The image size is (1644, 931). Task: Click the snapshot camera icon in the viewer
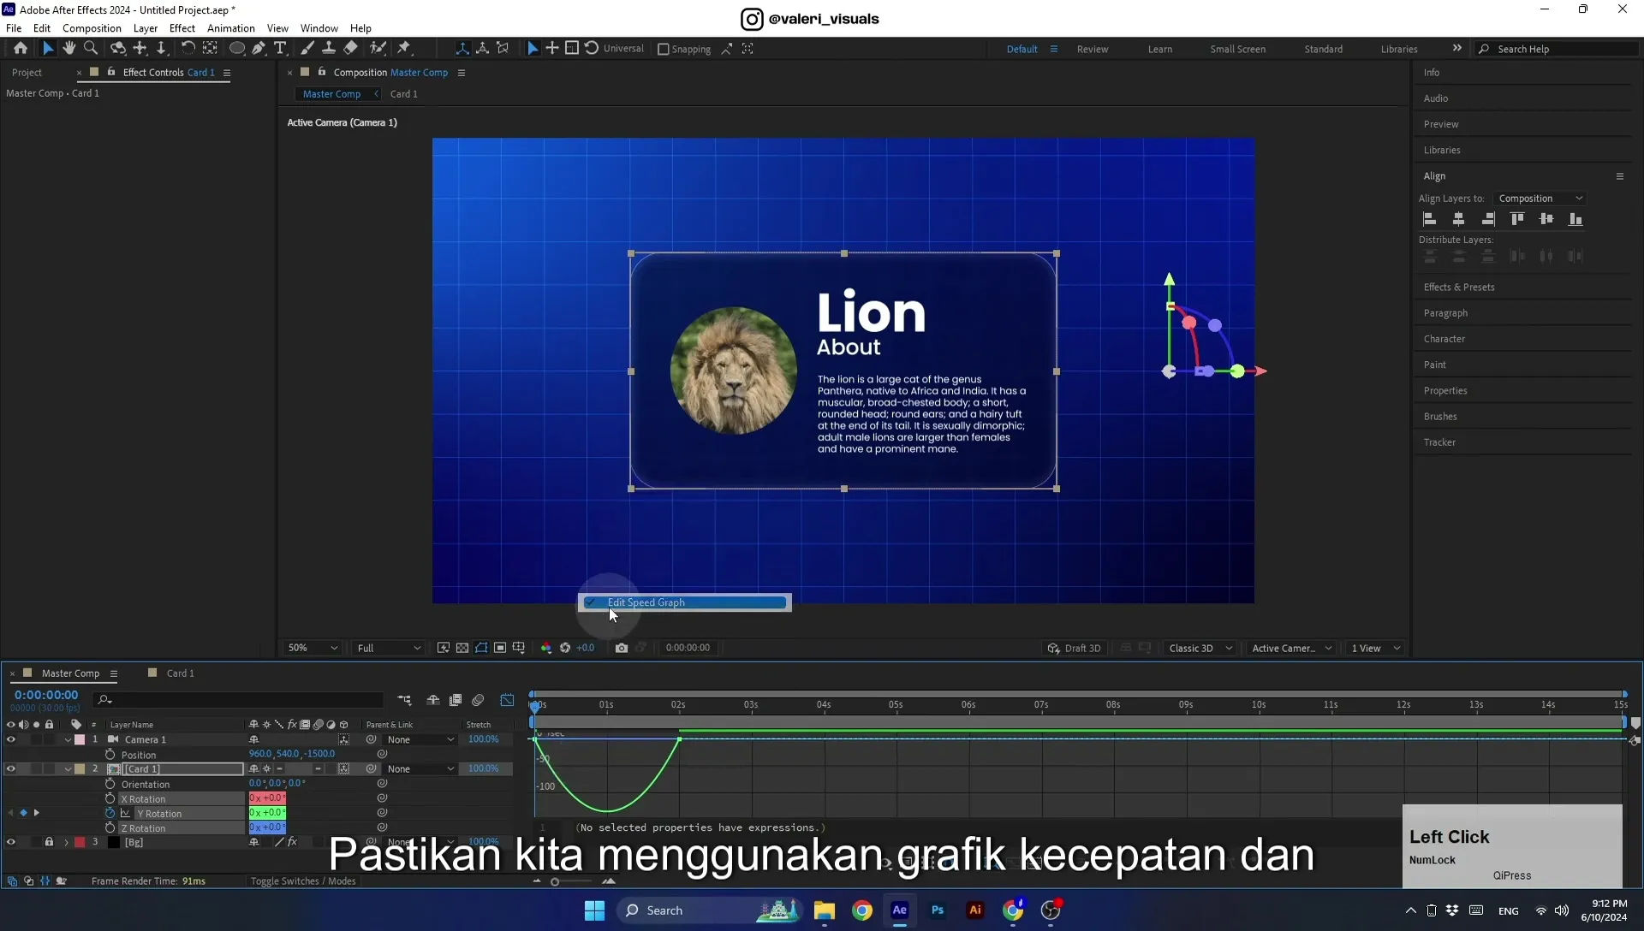[622, 648]
